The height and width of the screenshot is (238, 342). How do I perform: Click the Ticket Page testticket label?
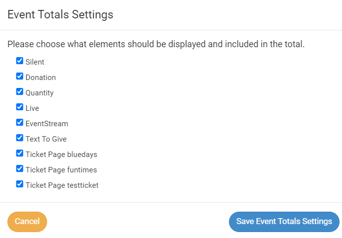pos(62,185)
